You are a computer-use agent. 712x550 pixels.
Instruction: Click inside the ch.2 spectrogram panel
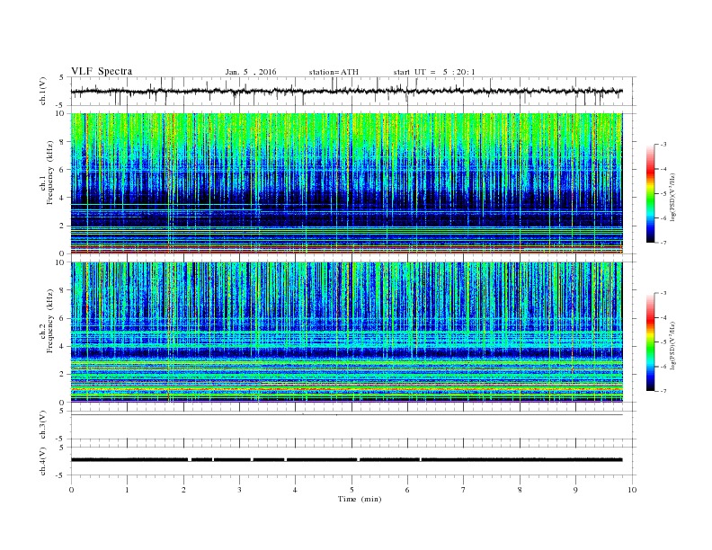[x=346, y=332]
